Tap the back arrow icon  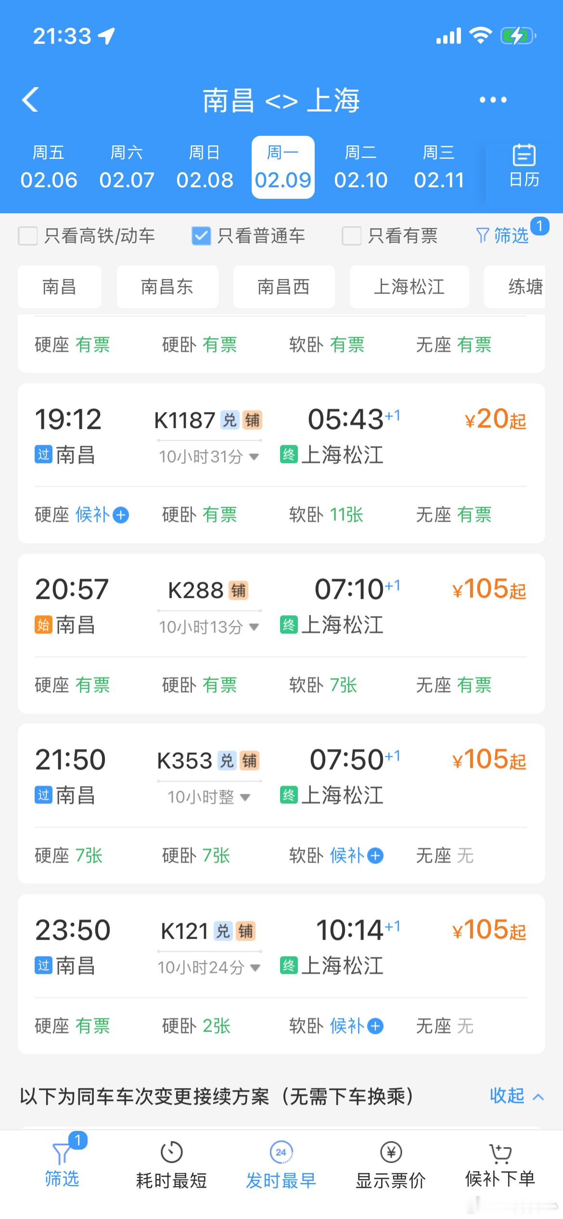[x=30, y=100]
